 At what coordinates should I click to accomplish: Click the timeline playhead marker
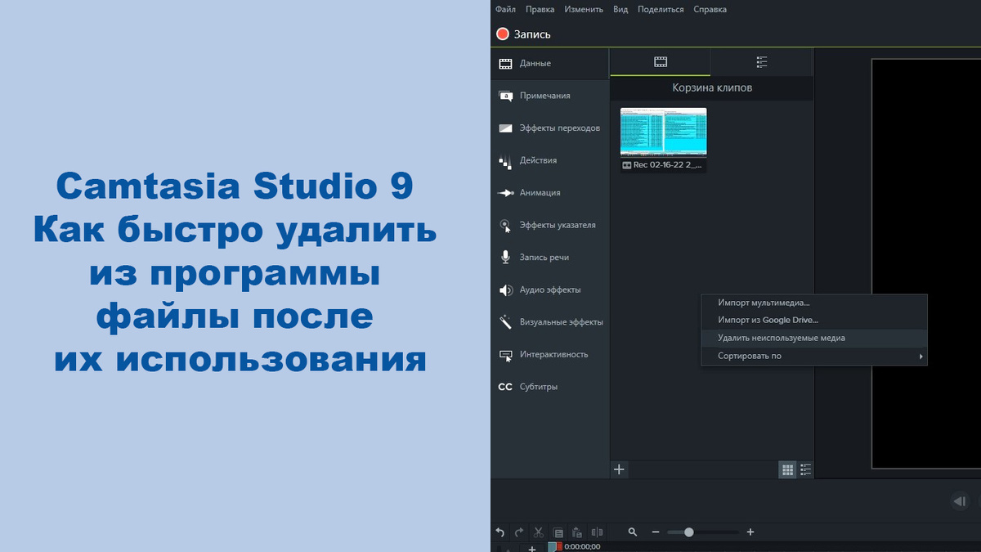coord(553,547)
